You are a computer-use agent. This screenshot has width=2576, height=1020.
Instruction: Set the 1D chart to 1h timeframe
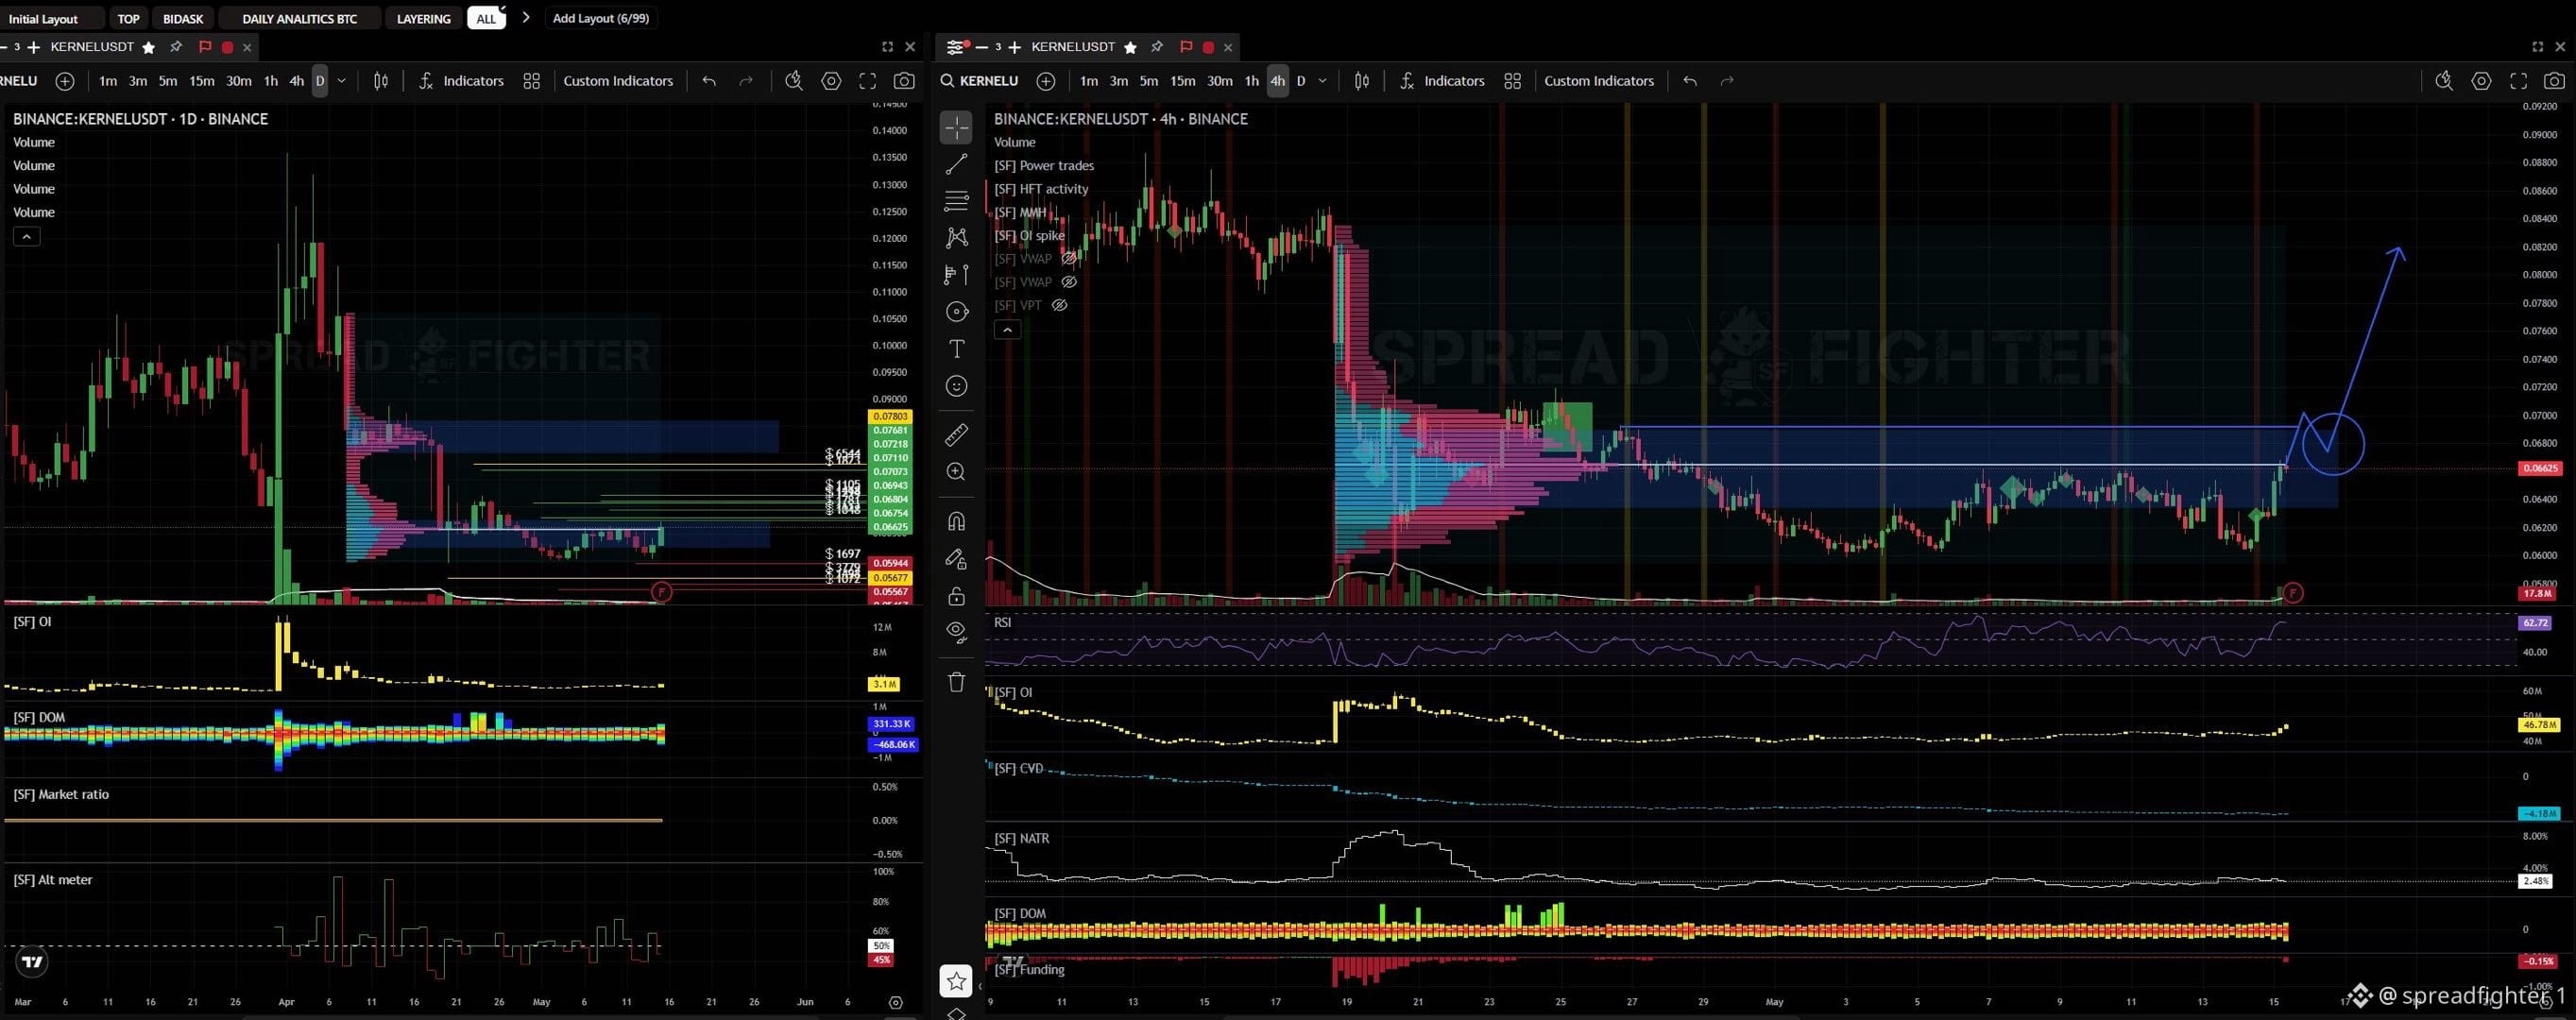tap(270, 81)
